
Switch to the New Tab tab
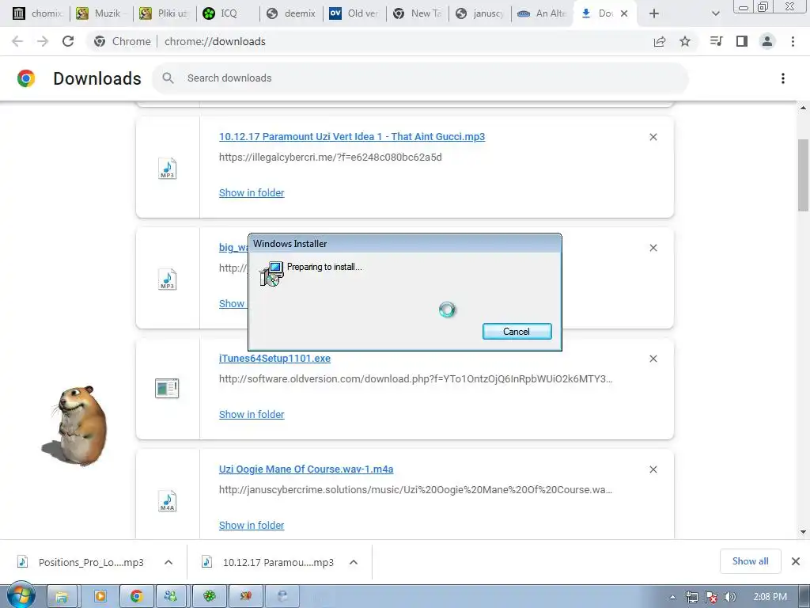[x=418, y=13]
